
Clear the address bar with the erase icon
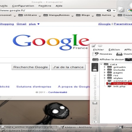[109, 11]
